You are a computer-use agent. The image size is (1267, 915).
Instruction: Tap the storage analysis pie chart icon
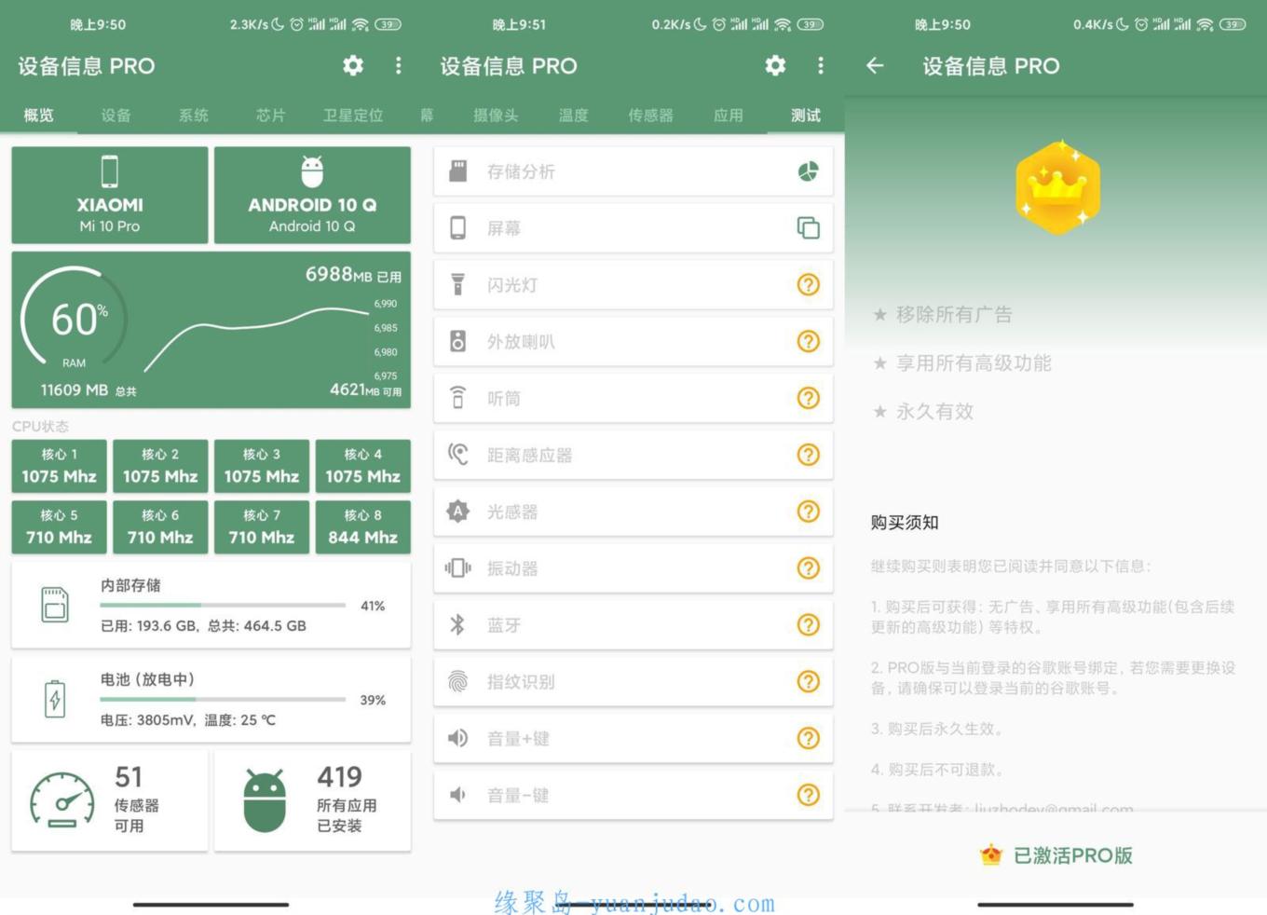tap(809, 171)
